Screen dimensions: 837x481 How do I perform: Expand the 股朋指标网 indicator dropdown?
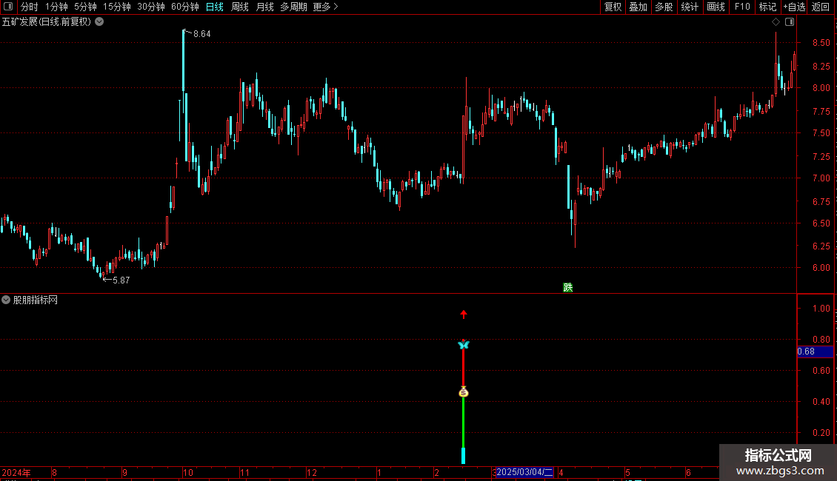(6, 300)
